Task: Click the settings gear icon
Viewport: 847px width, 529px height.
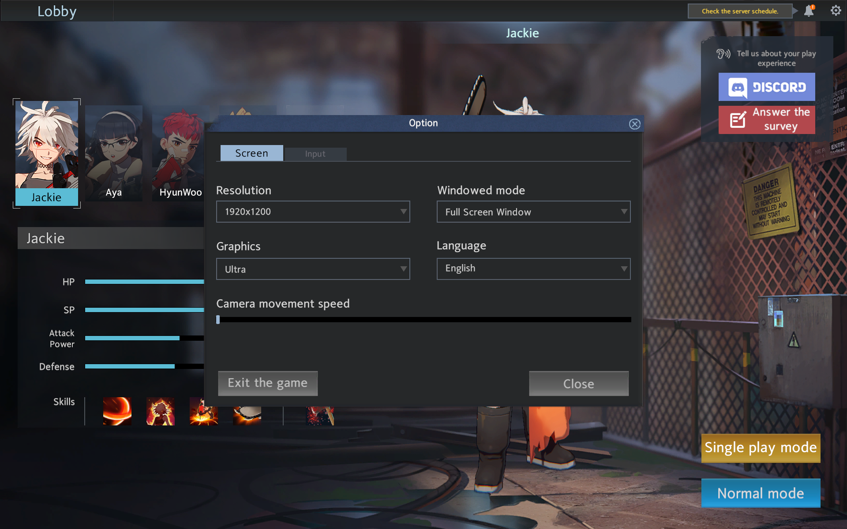Action: [836, 11]
